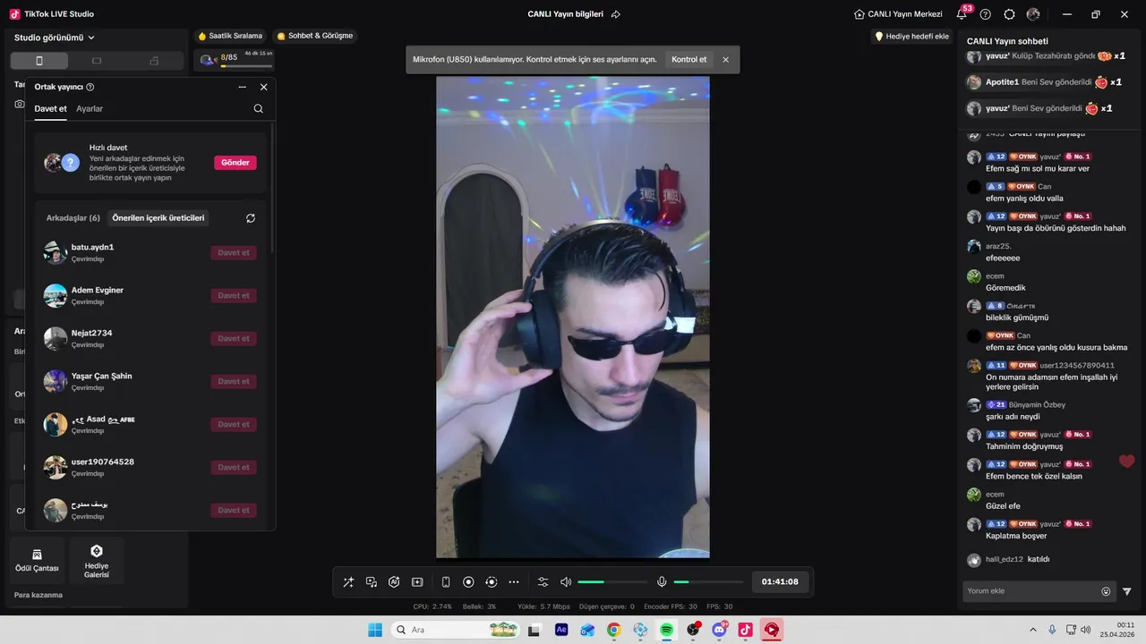Viewport: 1146px width, 644px height.
Task: Select the third layout option
Action: (154, 61)
